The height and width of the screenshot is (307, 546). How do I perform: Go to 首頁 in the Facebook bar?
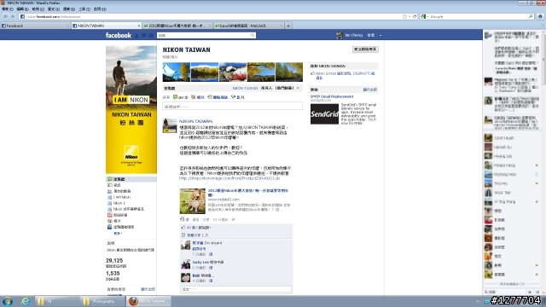pyautogui.click(x=371, y=35)
